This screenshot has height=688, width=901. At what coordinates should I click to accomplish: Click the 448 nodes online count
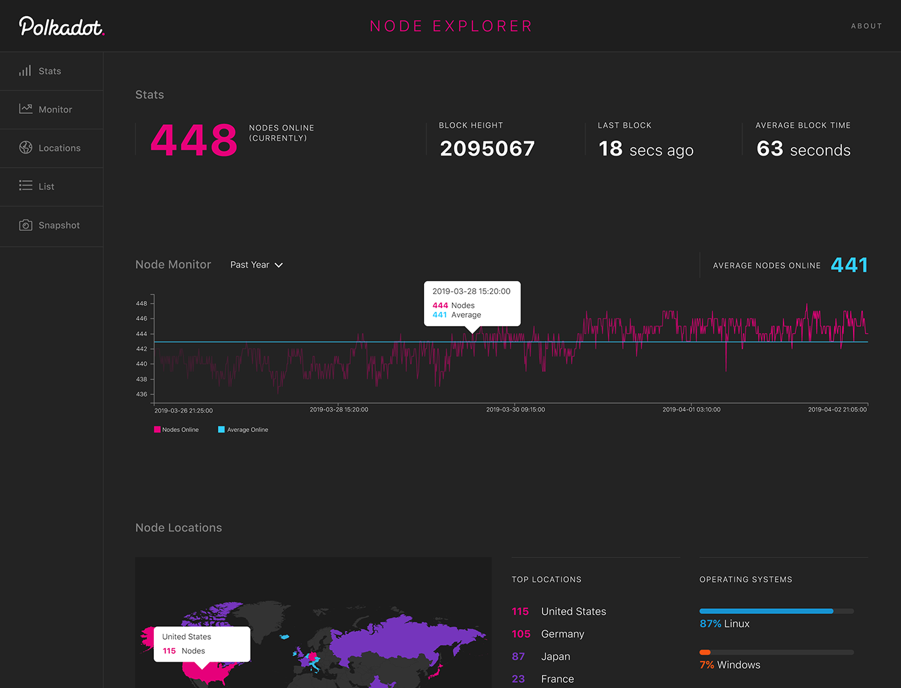coord(194,140)
